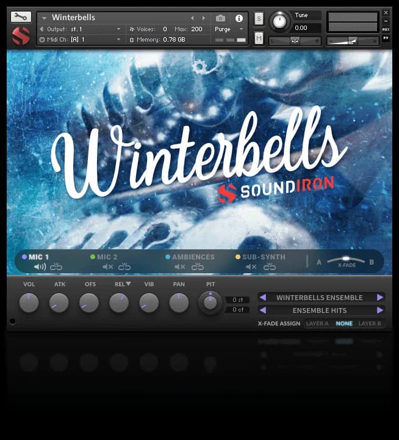Toggle the AUX sends button
The width and height of the screenshot is (399, 440).
[x=386, y=29]
